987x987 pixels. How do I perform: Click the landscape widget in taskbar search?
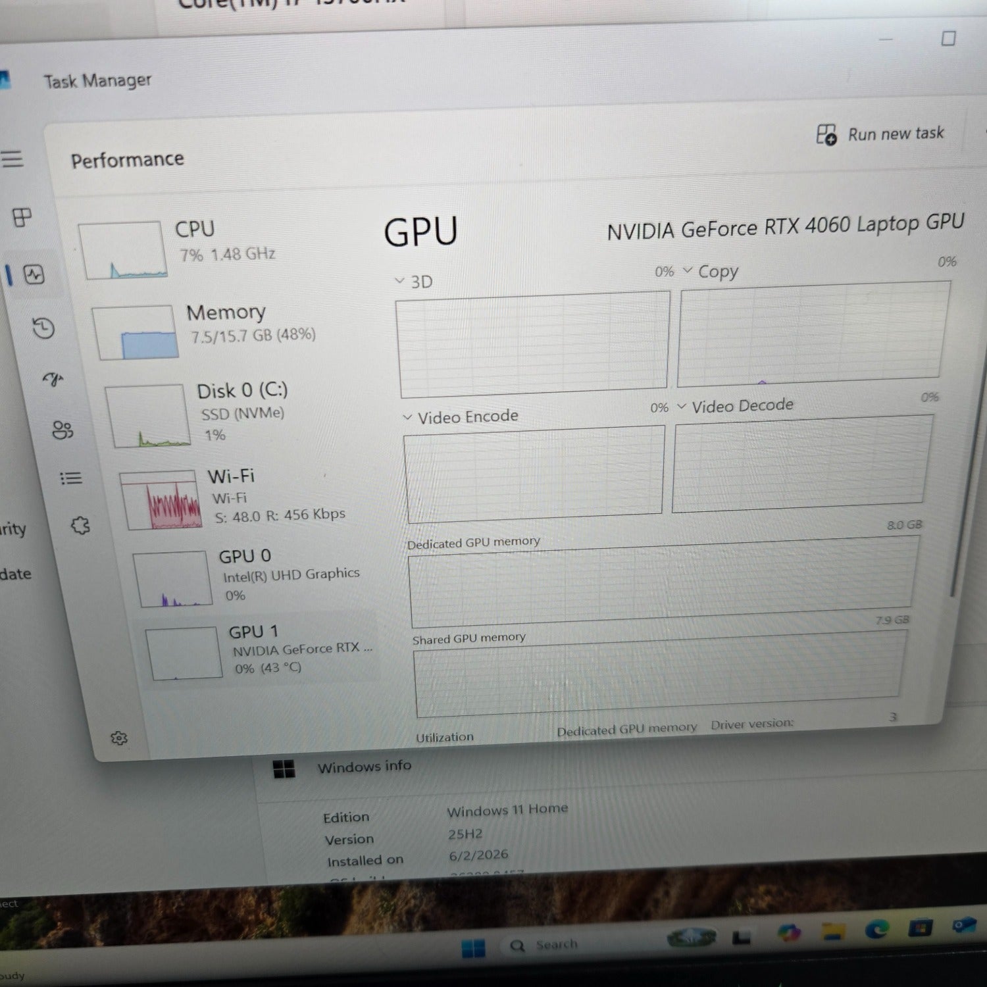[691, 938]
